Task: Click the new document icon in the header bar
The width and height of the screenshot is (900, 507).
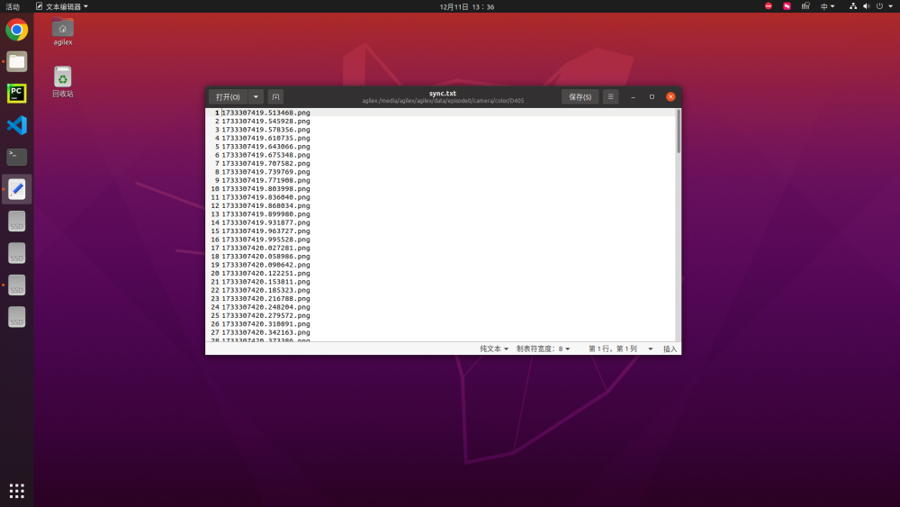Action: (275, 96)
